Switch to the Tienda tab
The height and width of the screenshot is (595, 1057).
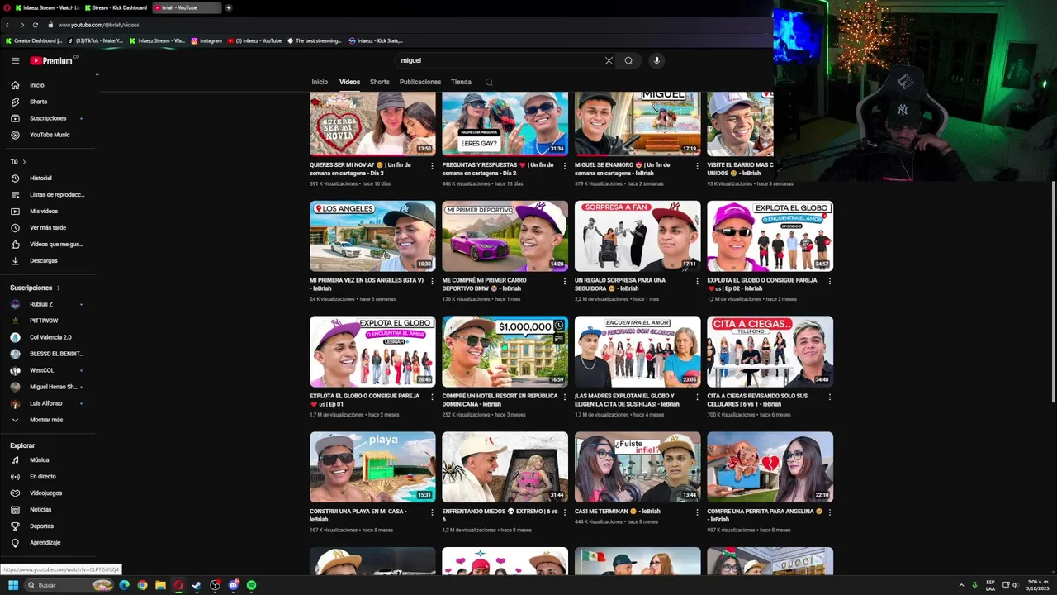tap(461, 82)
